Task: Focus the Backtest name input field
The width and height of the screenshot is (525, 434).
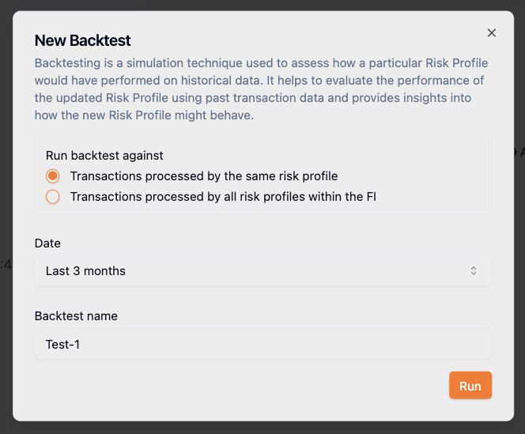Action: [262, 344]
